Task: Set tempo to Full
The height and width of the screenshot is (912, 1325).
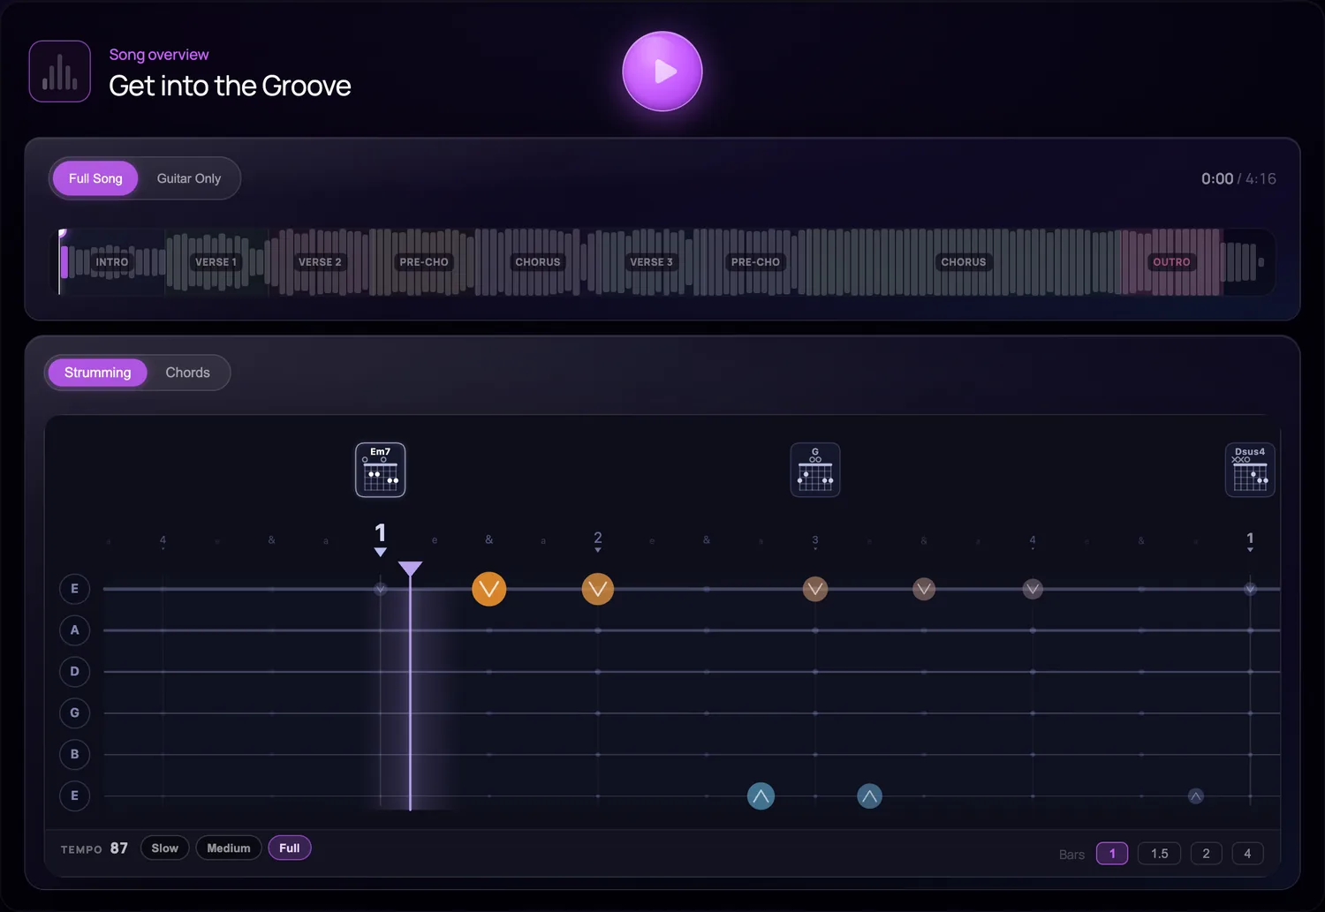Action: point(290,848)
